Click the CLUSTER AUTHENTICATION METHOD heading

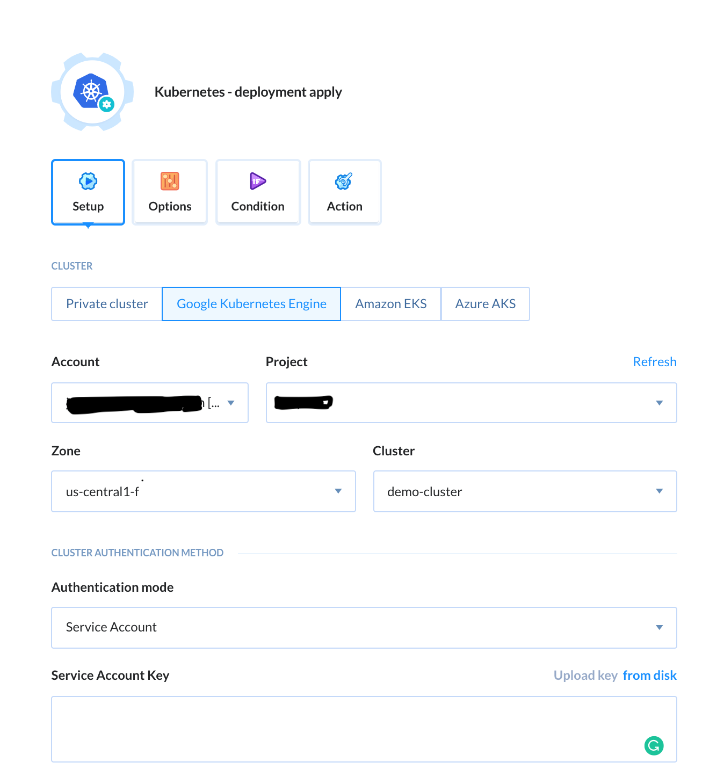[x=137, y=553]
